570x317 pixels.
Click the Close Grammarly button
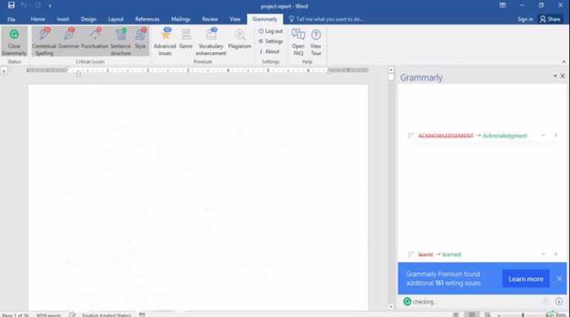coord(14,42)
